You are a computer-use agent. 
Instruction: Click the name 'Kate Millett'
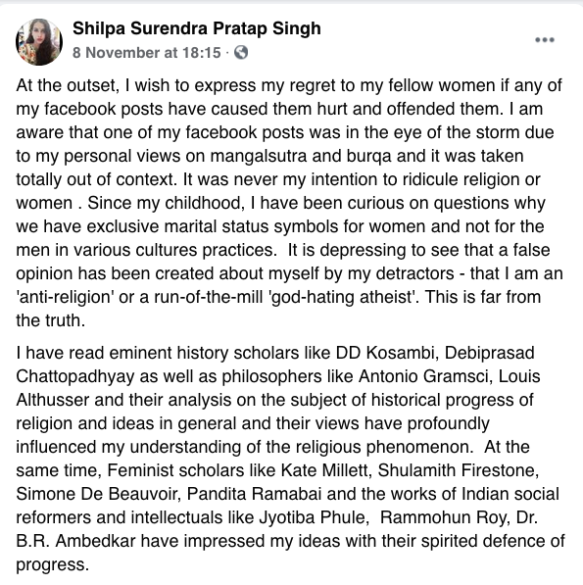point(325,470)
